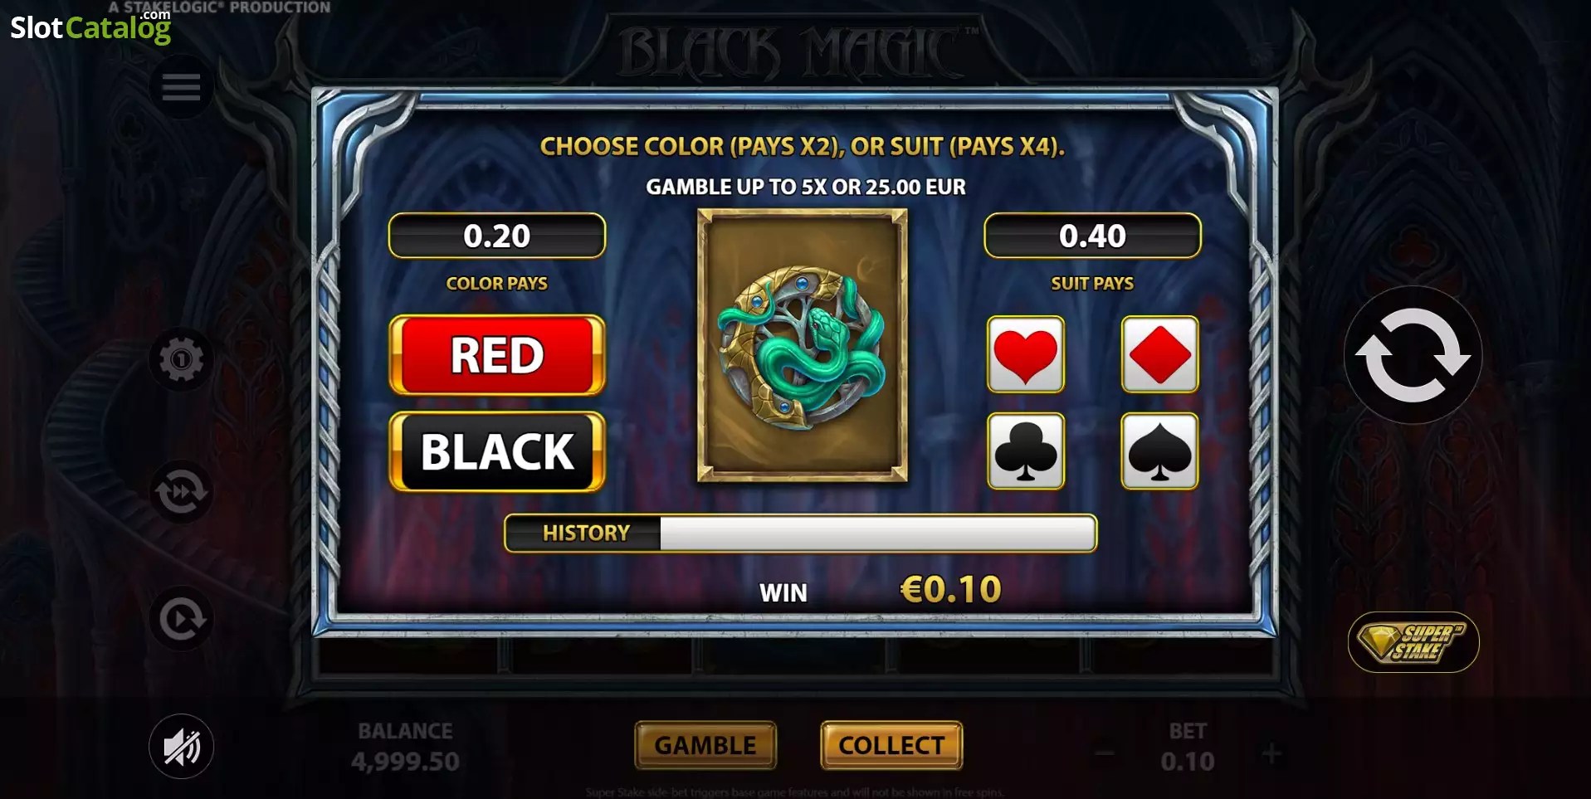Toggle the turbo spin arrows icon
Viewport: 1591px width, 799px height.
tap(181, 492)
